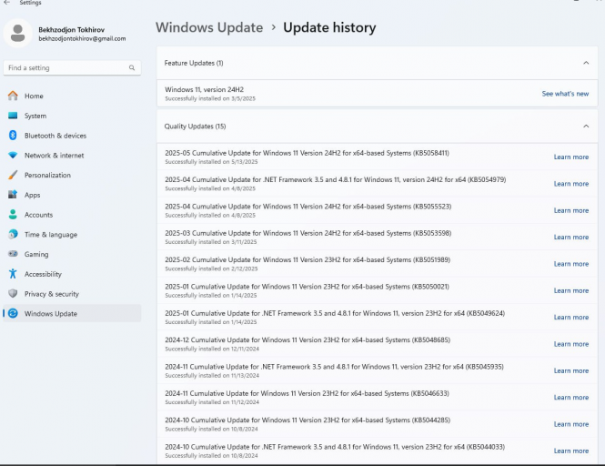Select the 2024-12 Cumulative Update row text
Viewport: 605px width, 466px height.
(x=308, y=339)
